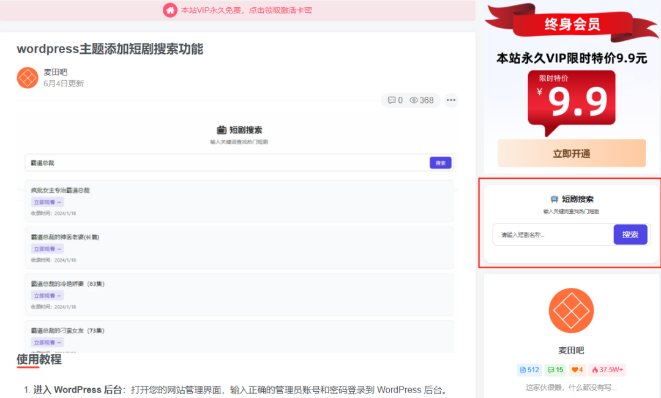661x398 pixels.
Task: Open the three-dot more options menu
Action: point(451,100)
